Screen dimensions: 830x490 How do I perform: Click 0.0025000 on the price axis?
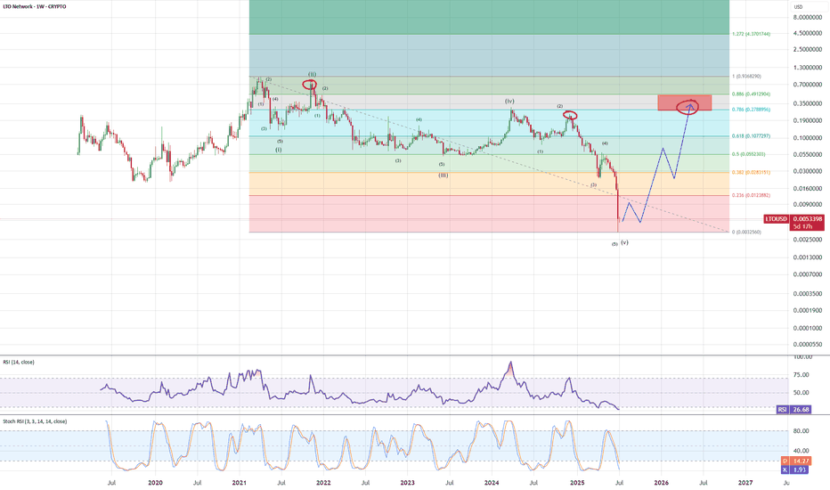808,240
